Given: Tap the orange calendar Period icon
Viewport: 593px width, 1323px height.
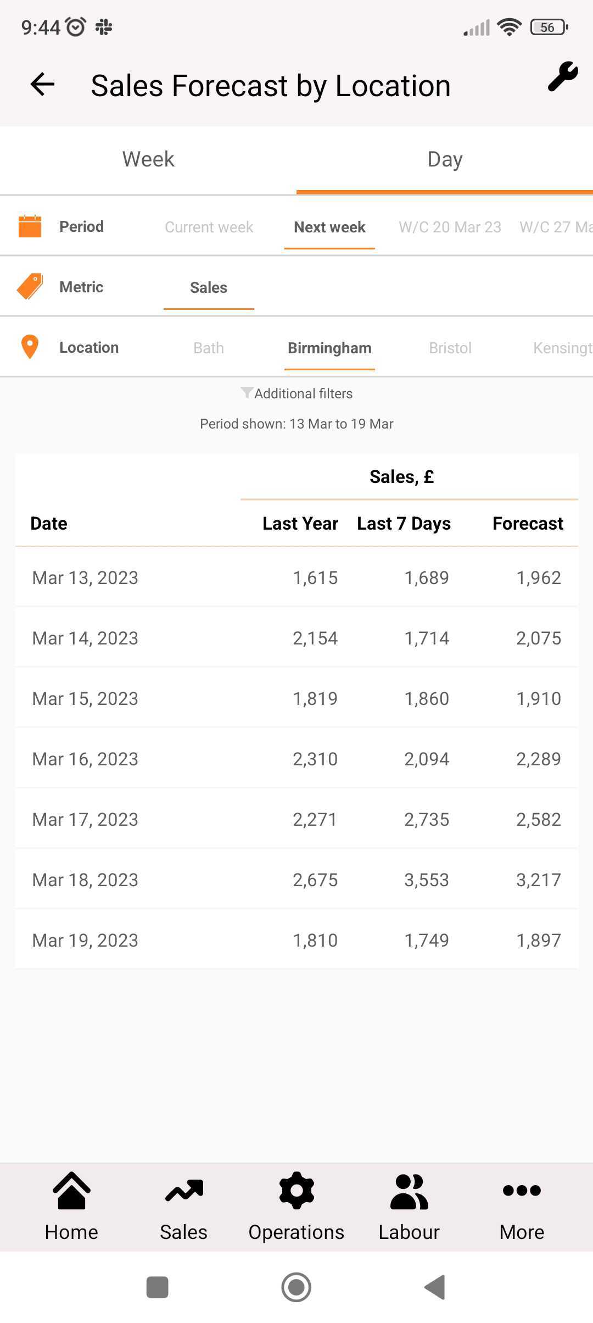Looking at the screenshot, I should [30, 226].
